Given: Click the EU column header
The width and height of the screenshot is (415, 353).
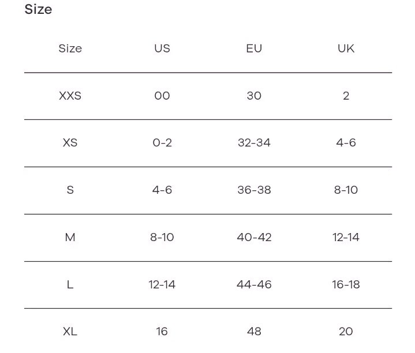Looking at the screenshot, I should [254, 48].
